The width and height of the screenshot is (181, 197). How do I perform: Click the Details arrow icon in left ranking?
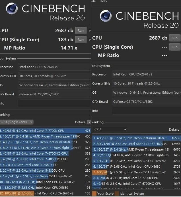pos(89,122)
